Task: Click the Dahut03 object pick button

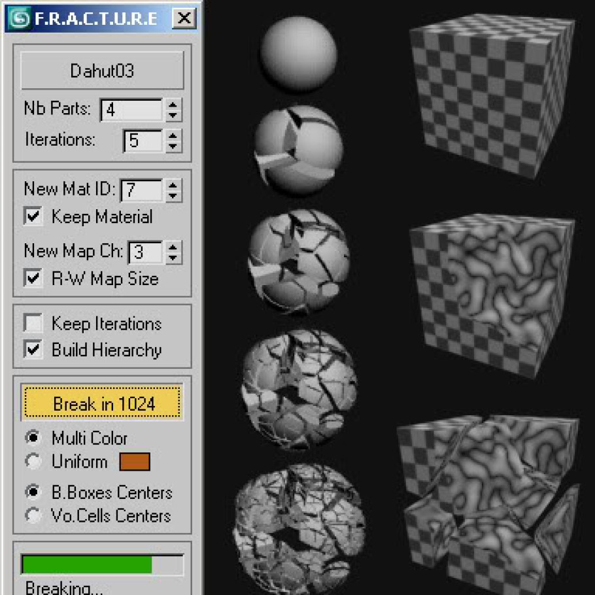Action: click(102, 71)
